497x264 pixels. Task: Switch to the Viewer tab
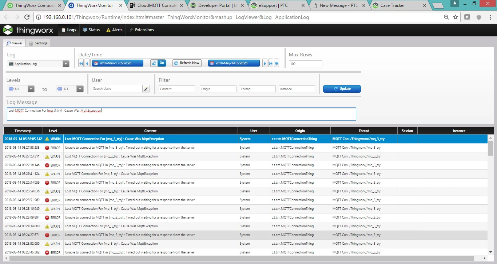(14, 43)
